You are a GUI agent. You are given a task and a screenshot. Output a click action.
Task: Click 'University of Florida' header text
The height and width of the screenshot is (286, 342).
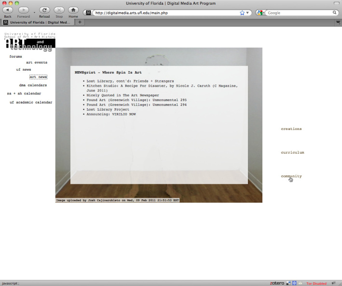(x=30, y=34)
